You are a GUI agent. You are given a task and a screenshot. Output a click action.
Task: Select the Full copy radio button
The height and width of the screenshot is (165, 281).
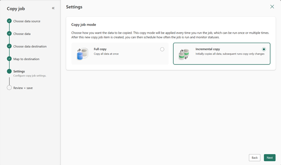tap(162, 49)
